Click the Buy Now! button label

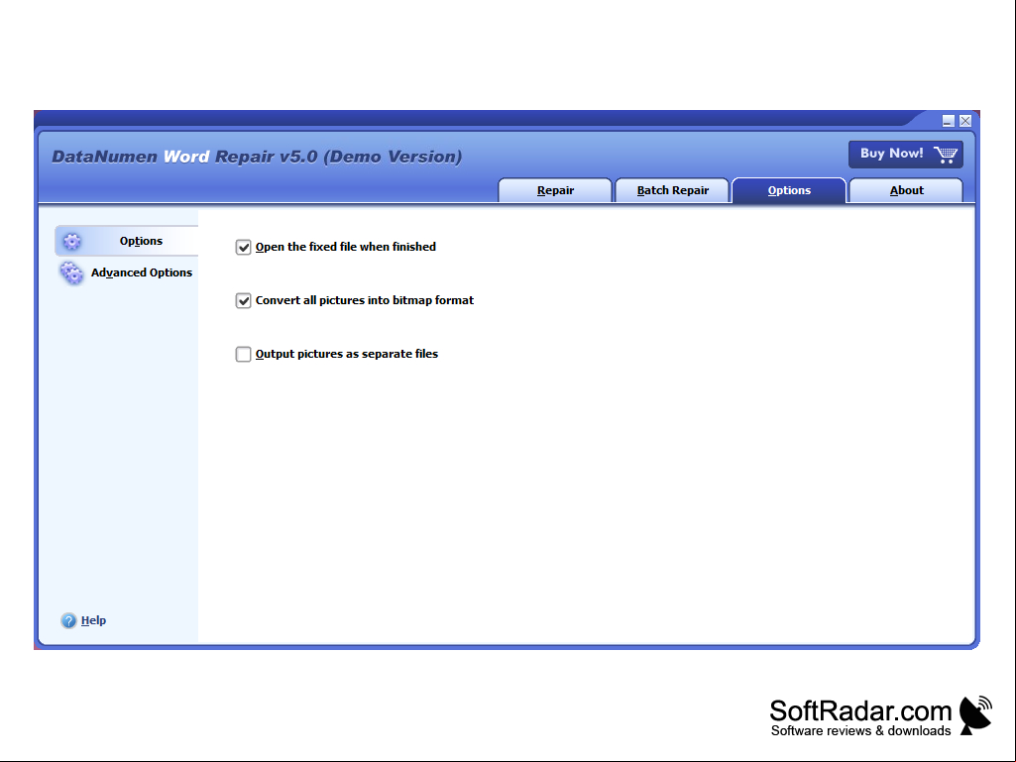tap(891, 154)
